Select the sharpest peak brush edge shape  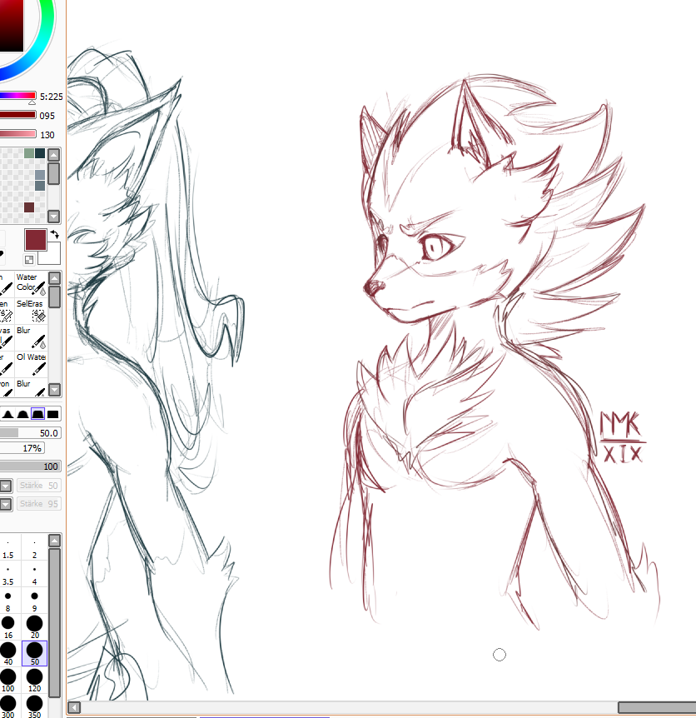[7, 415]
